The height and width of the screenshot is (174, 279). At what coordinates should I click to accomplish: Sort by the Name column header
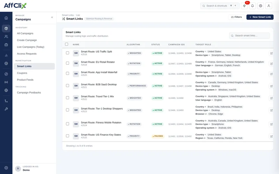[x=76, y=45]
